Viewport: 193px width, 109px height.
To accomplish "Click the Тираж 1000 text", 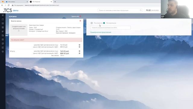I will pyautogui.click(x=33, y=28).
